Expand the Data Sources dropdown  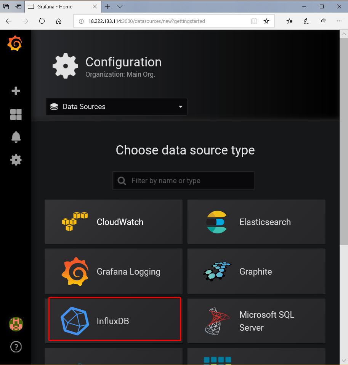[117, 107]
